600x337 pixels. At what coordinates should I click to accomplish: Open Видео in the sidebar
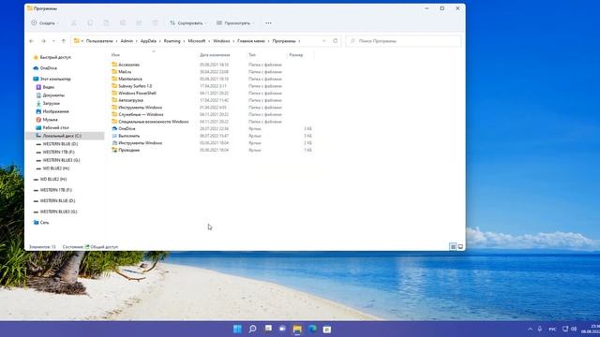pyautogui.click(x=45, y=87)
